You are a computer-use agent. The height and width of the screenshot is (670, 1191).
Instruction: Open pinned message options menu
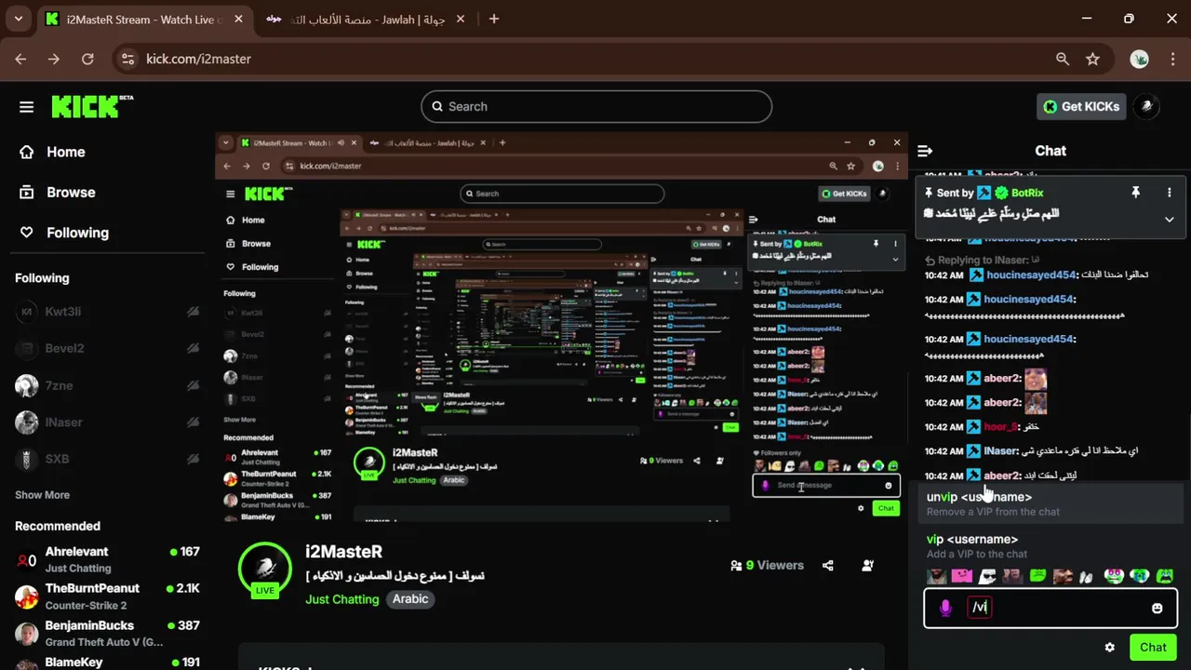(1170, 193)
